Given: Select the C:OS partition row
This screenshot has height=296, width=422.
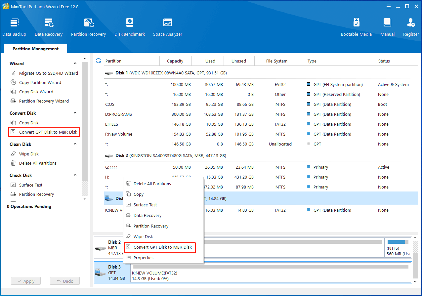Looking at the screenshot, I should tap(261, 104).
